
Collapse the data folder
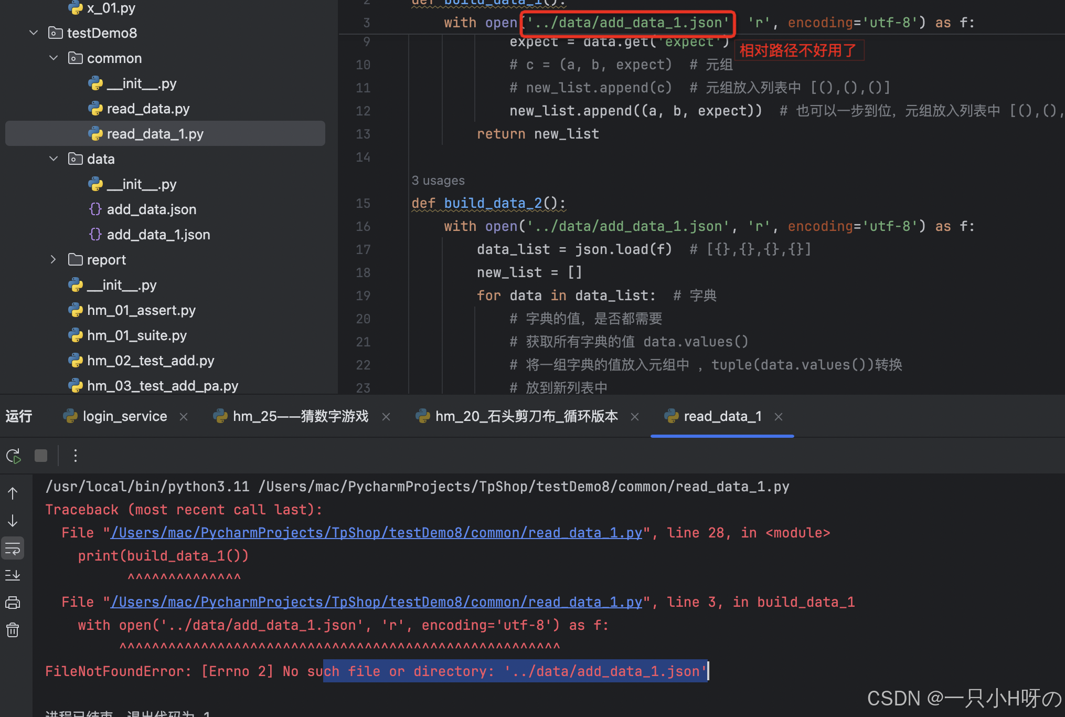pyautogui.click(x=52, y=159)
